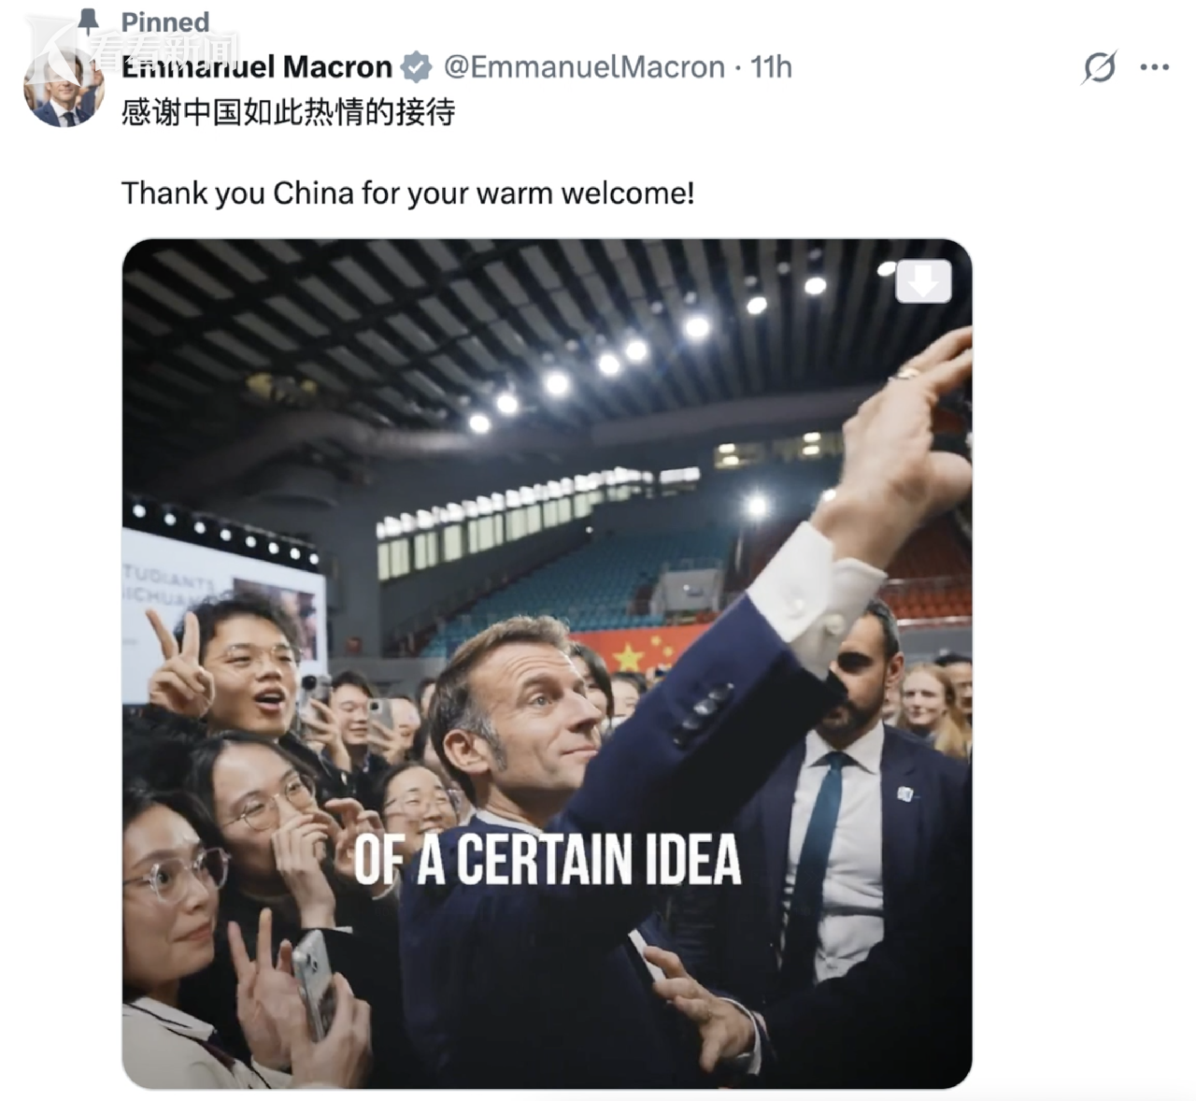Select the "Thank you China" tweet text
The height and width of the screenshot is (1101, 1196).
pos(407,193)
